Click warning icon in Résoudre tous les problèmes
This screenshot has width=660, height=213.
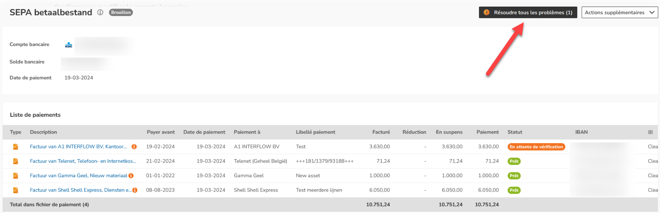[x=486, y=12]
